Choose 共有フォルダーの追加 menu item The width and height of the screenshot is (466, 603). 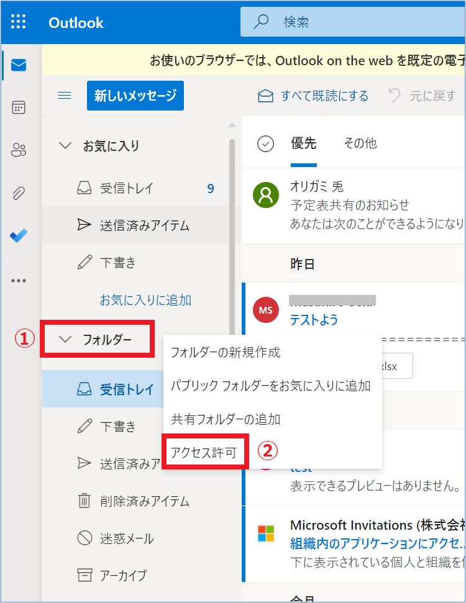[x=273, y=419]
